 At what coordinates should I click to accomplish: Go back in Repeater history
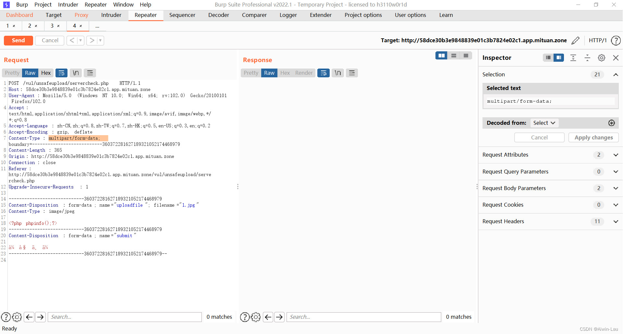(x=72, y=40)
